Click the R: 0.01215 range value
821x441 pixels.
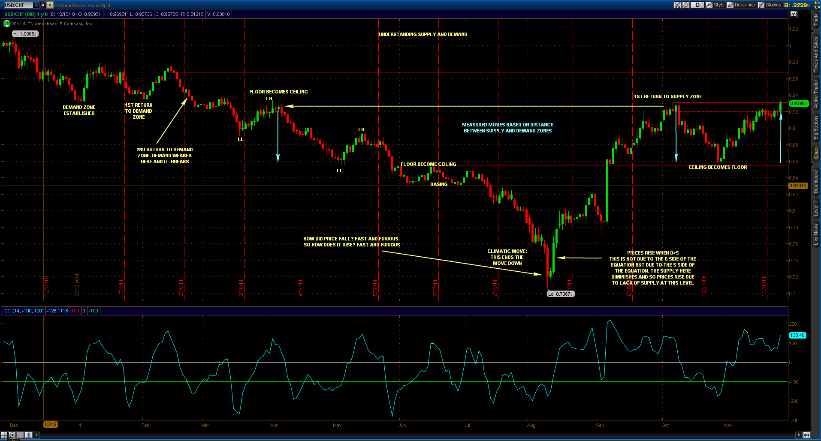point(192,14)
